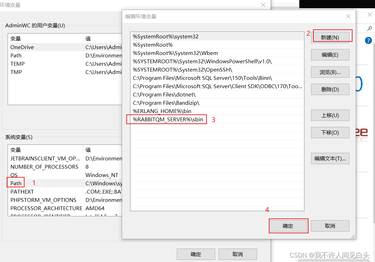Click the AMD64 value cell

coord(95,208)
